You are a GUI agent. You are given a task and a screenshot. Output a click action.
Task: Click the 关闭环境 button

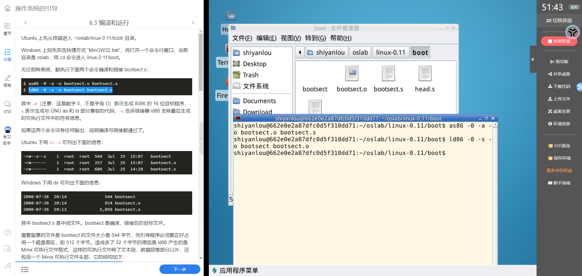tap(559, 41)
